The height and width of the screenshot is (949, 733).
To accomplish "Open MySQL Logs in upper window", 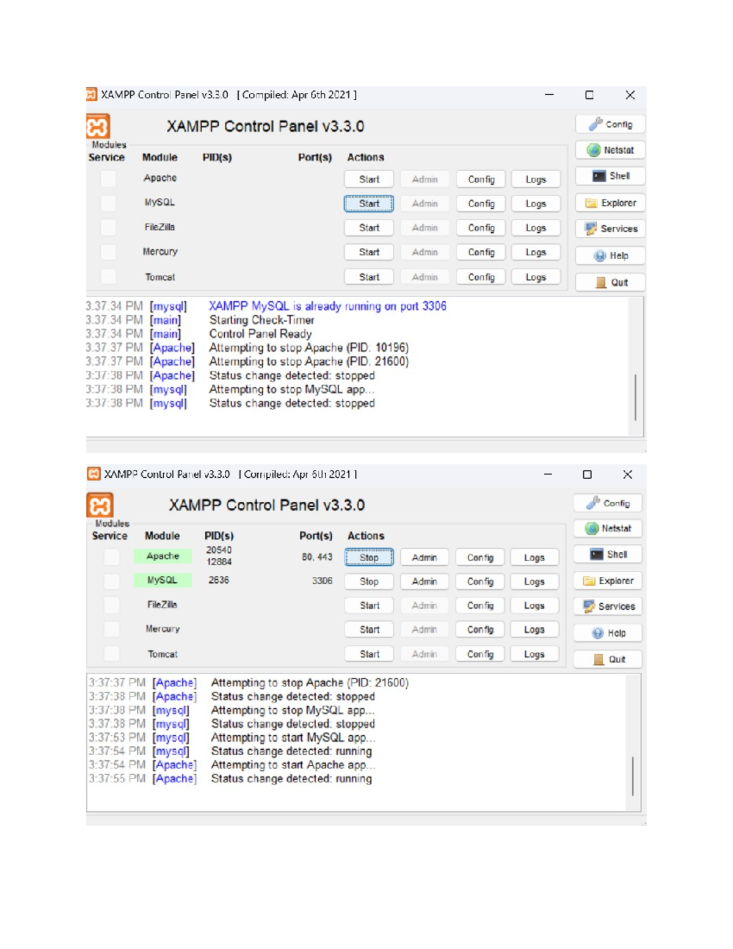I will [x=536, y=203].
